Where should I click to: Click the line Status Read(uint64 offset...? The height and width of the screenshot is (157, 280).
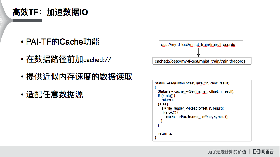(192, 83)
